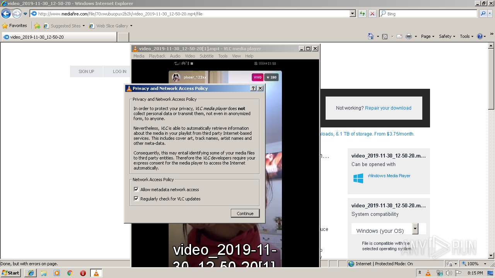Viewport: 495px width, 278px height.
Task: Click the Add to Favorites Bar icon
Action: 37,26
